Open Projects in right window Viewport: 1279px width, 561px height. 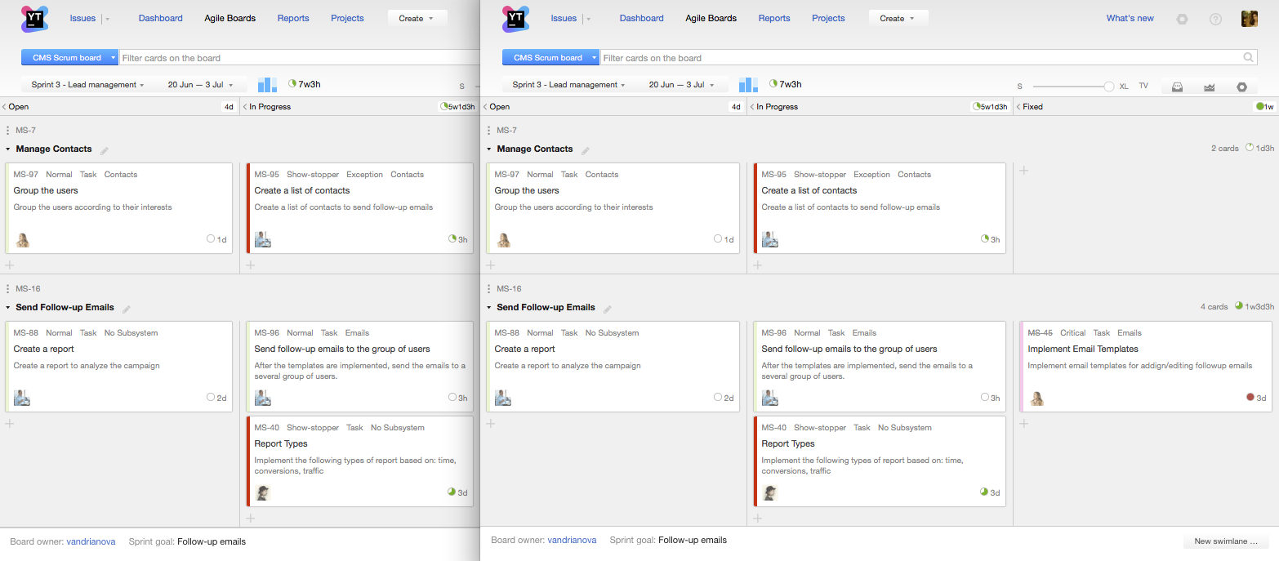828,18
